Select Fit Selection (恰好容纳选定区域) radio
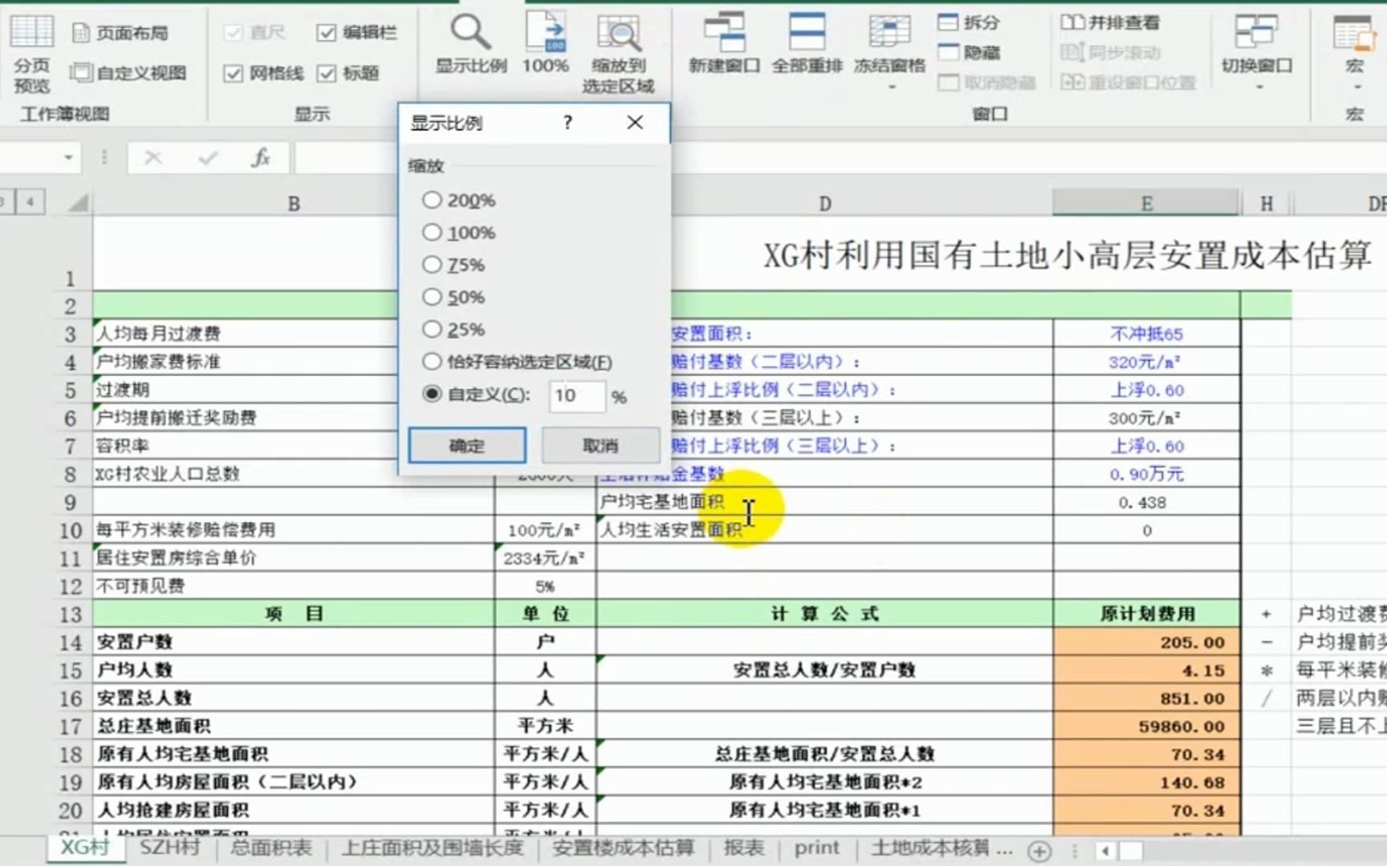The height and width of the screenshot is (866, 1387). [432, 362]
